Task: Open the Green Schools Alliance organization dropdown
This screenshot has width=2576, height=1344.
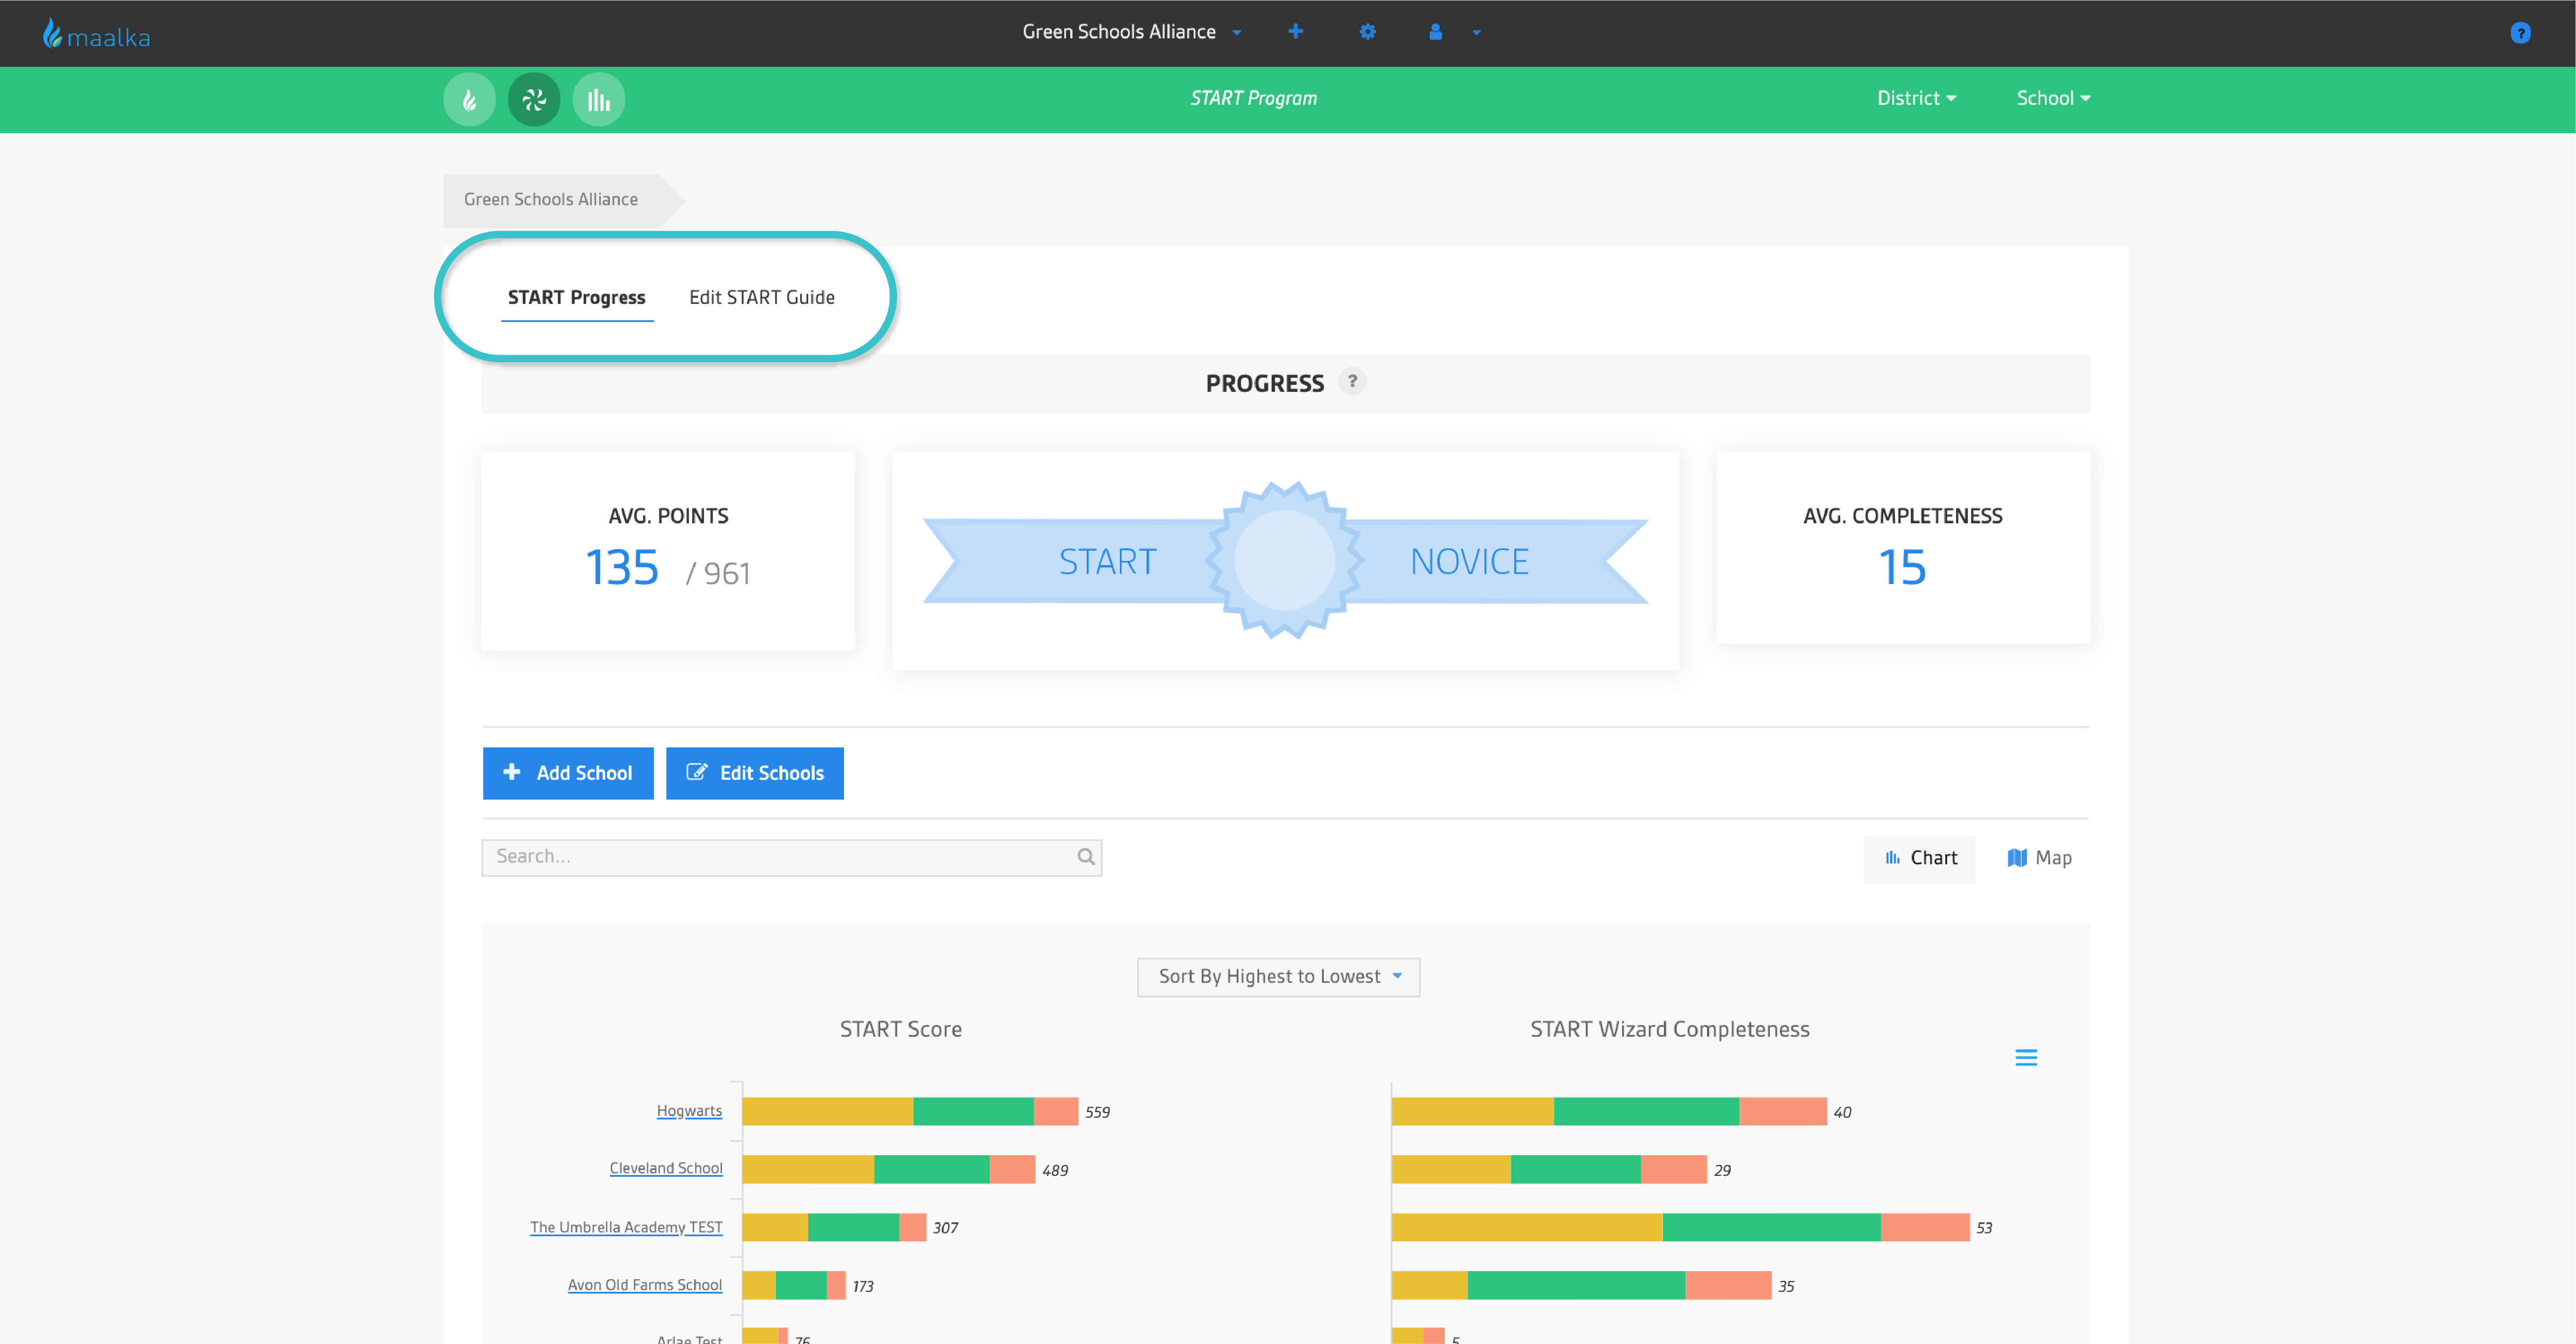Action: 1131,32
